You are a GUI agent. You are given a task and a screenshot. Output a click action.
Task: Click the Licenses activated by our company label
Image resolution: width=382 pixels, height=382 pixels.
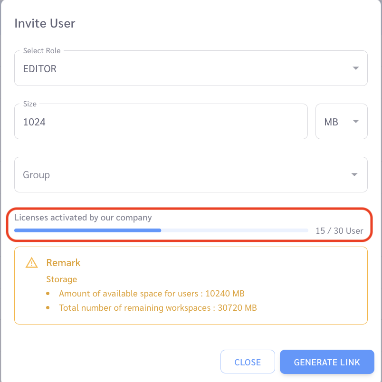pyautogui.click(x=83, y=218)
